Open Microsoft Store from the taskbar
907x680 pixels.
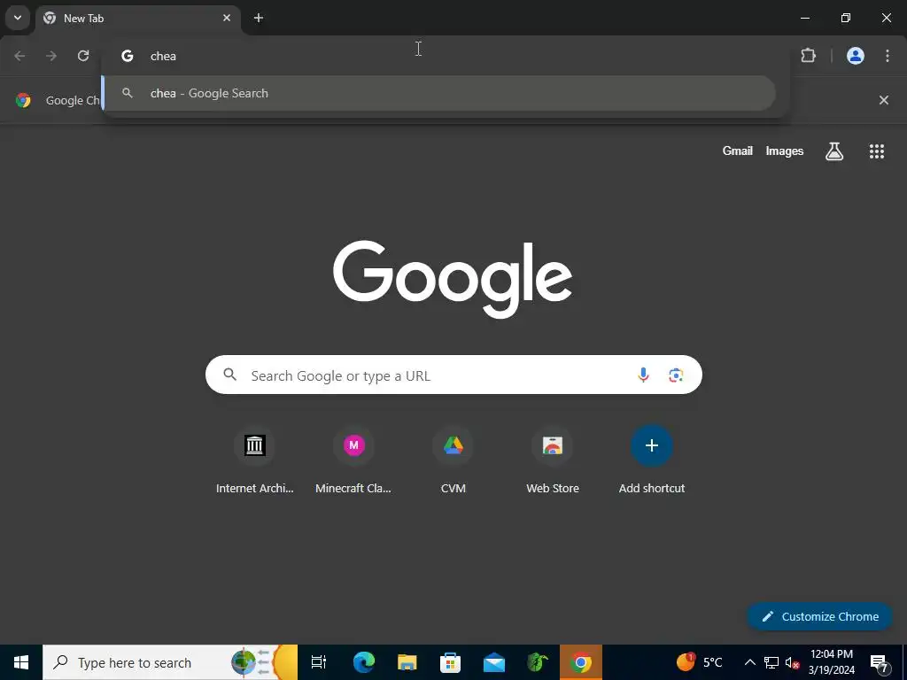point(451,662)
